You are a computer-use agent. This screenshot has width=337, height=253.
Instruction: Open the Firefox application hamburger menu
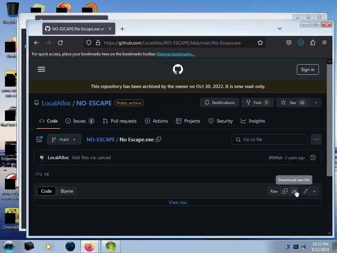point(324,42)
